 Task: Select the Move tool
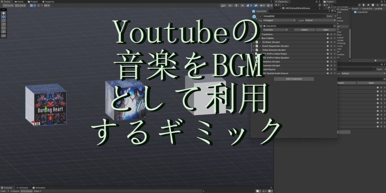[x=3, y=17]
